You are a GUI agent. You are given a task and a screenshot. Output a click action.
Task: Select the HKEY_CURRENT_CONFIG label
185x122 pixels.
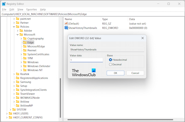point(28,118)
